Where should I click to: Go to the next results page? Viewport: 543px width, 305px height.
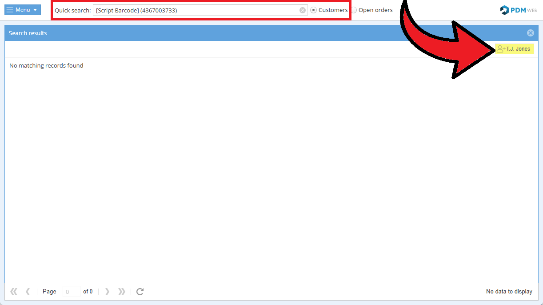[x=107, y=292]
